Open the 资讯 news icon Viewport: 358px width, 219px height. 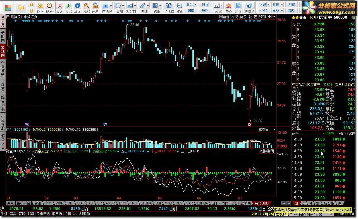coord(180,7)
